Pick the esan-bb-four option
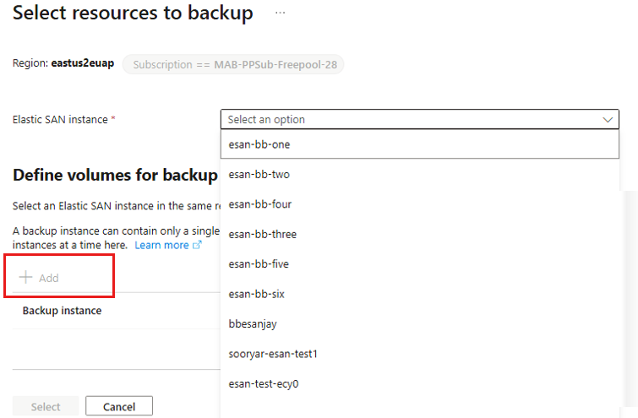This screenshot has height=418, width=638. click(419, 204)
